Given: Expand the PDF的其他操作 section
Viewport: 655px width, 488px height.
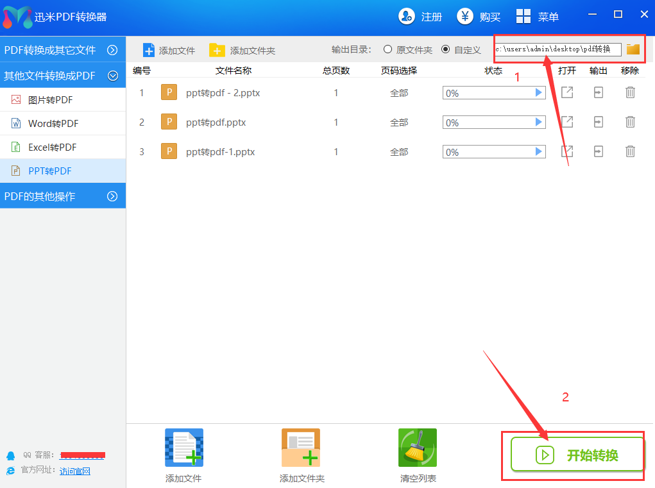Looking at the screenshot, I should click(113, 196).
